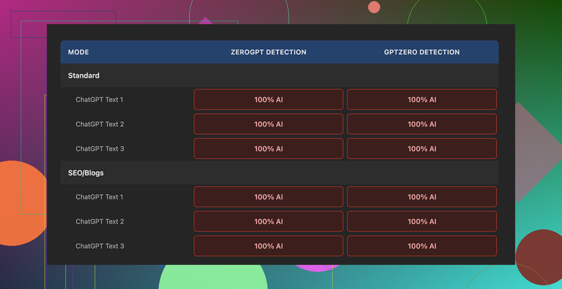Select the ZEROGPT DETECTION column header
Image resolution: width=562 pixels, height=289 pixels.
coord(268,52)
